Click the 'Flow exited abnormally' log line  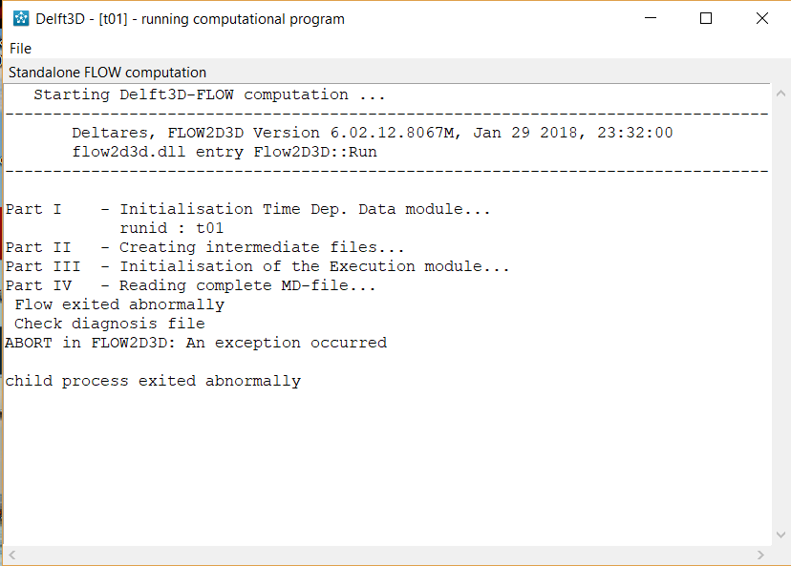(x=119, y=304)
